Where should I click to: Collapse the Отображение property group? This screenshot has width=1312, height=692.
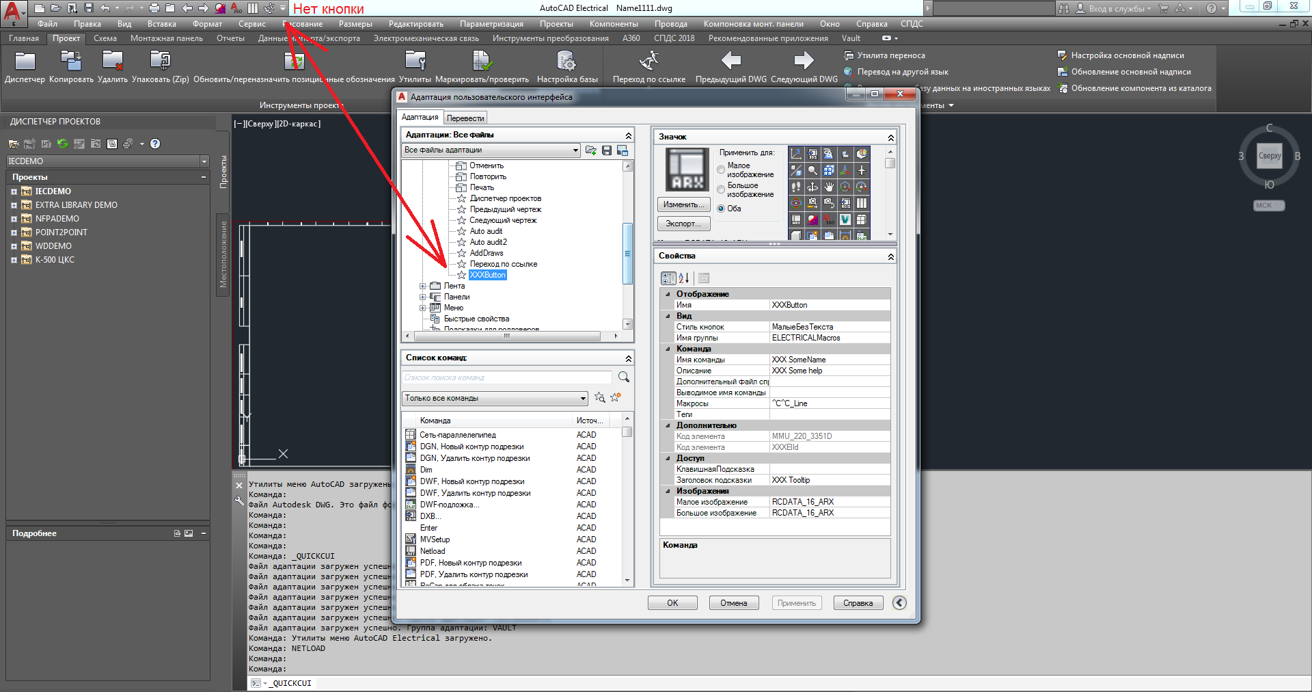(668, 294)
